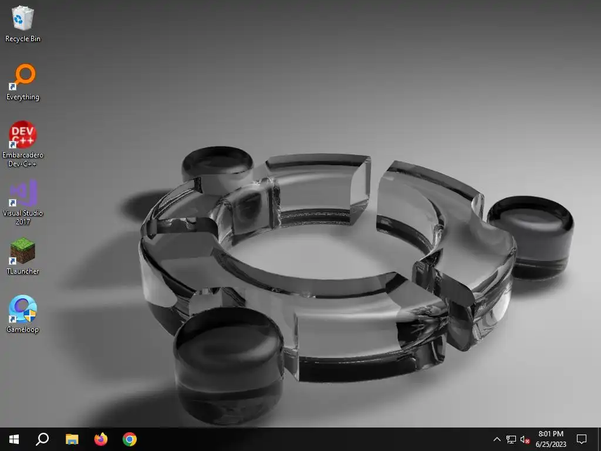Select the Embarcadero Dev-C++ shortcut icon
The width and height of the screenshot is (601, 451).
(23, 134)
